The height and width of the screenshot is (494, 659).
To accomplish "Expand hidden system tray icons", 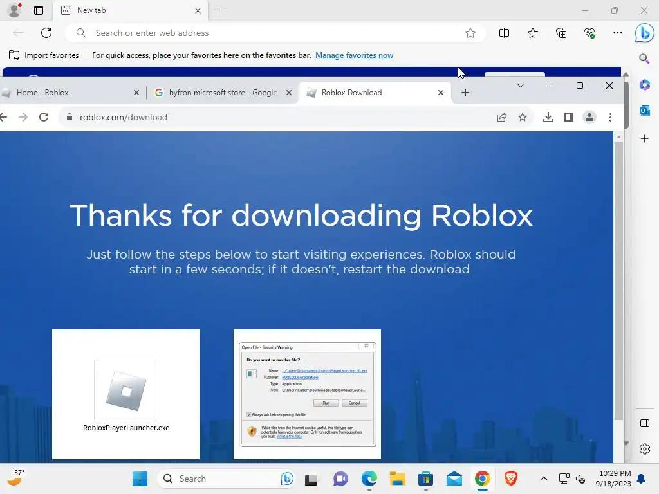I will click(543, 479).
